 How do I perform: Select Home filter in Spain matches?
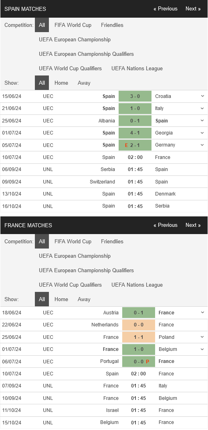pos(61,83)
